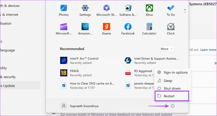Viewport: 217px width, 116px height.
Task: Click More recommended items button
Action: (x=167, y=49)
